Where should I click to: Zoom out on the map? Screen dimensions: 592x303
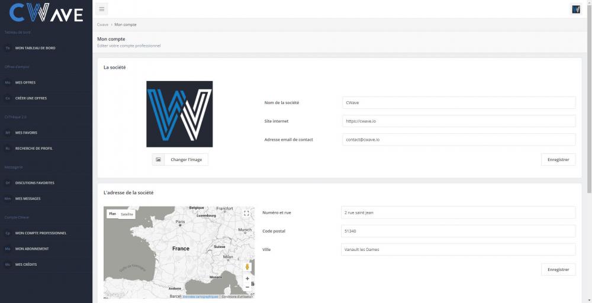click(x=247, y=287)
